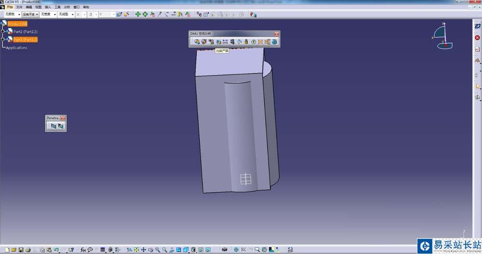The height and width of the screenshot is (254, 482).
Task: Open the 工具 (Tools) menu
Action: 57,7
